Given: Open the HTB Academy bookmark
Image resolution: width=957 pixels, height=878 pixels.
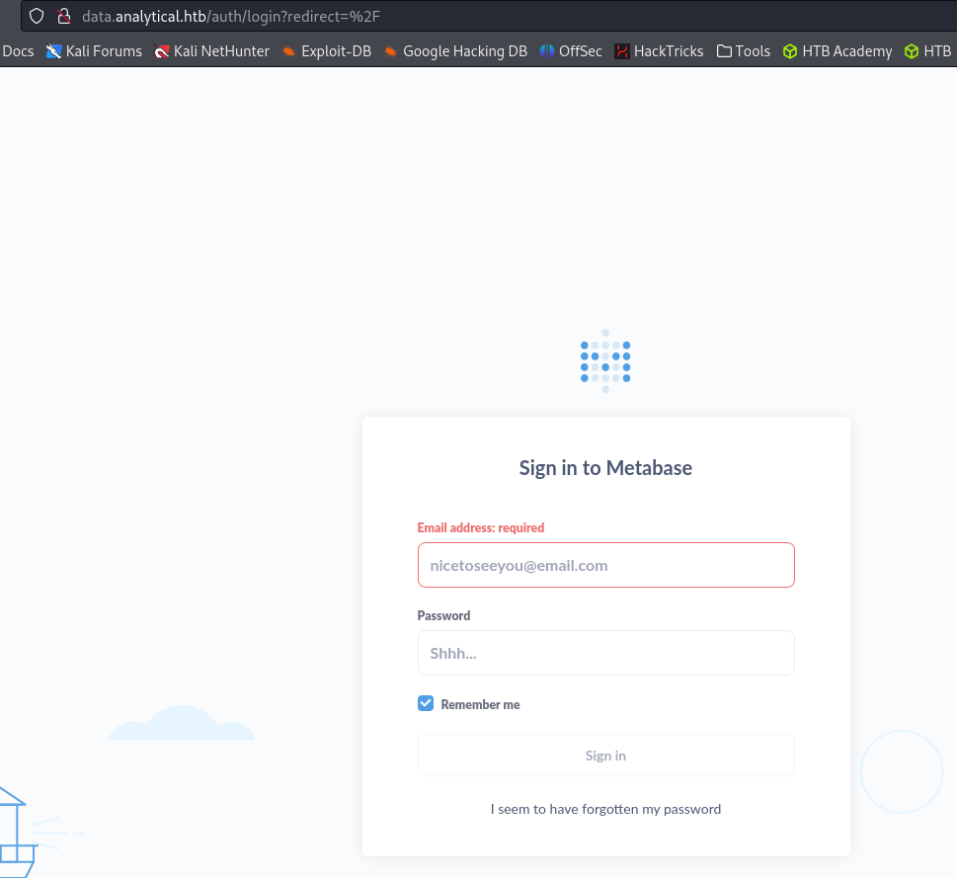Looking at the screenshot, I should coord(837,51).
